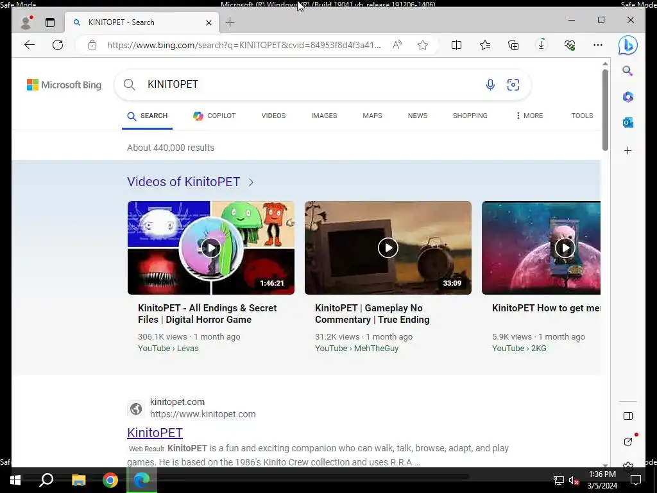Click Edge taskbar icon

142,480
